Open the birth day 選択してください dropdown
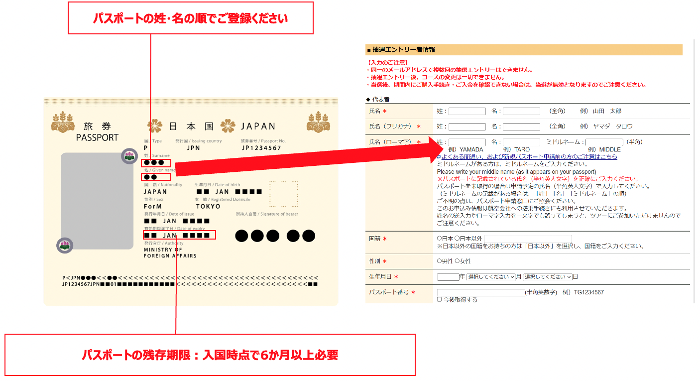This screenshot has height=381, width=700. pos(547,277)
